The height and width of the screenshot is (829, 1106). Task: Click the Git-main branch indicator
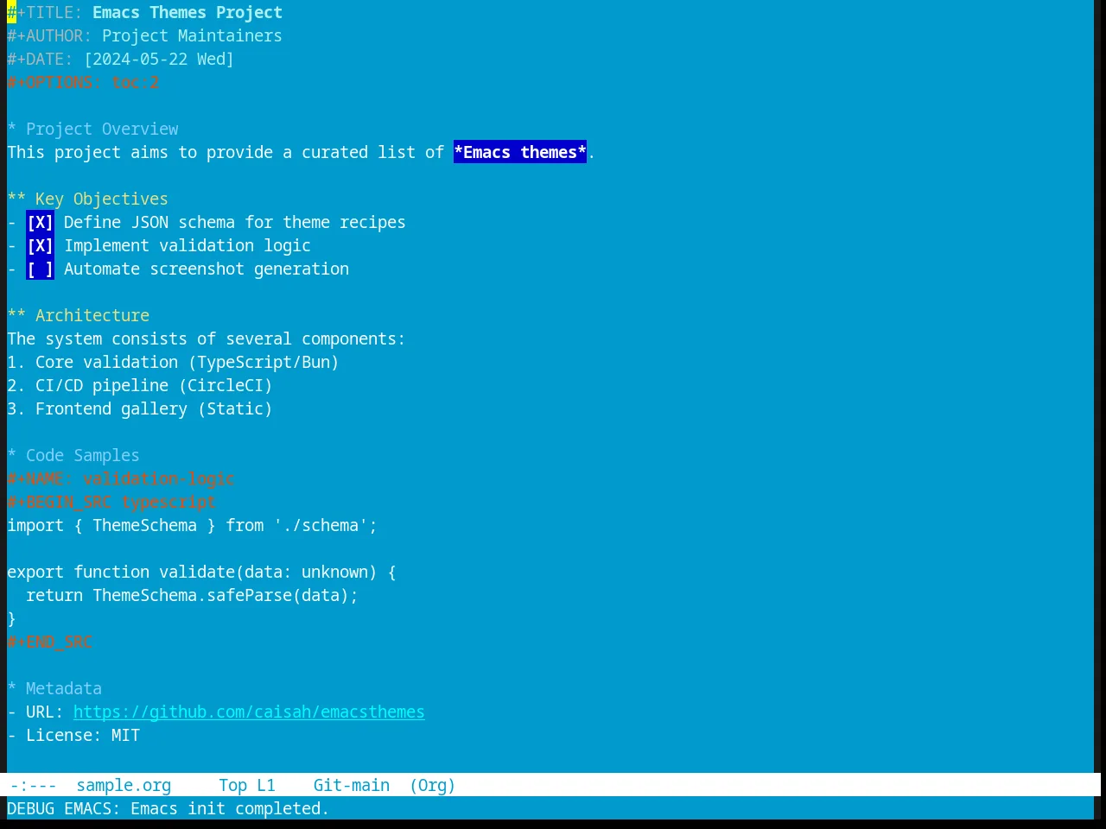351,786
